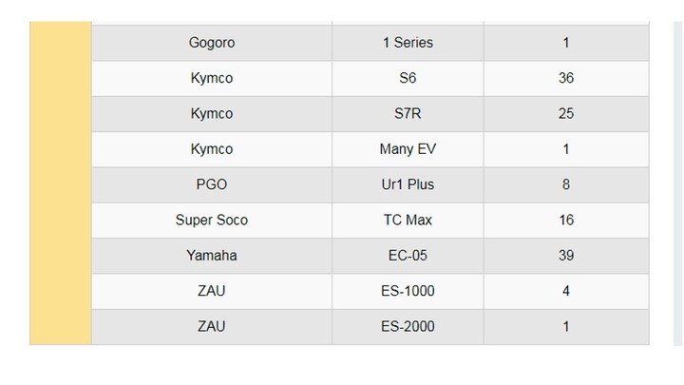Select the S6 model cell
The image size is (684, 385).
(408, 78)
